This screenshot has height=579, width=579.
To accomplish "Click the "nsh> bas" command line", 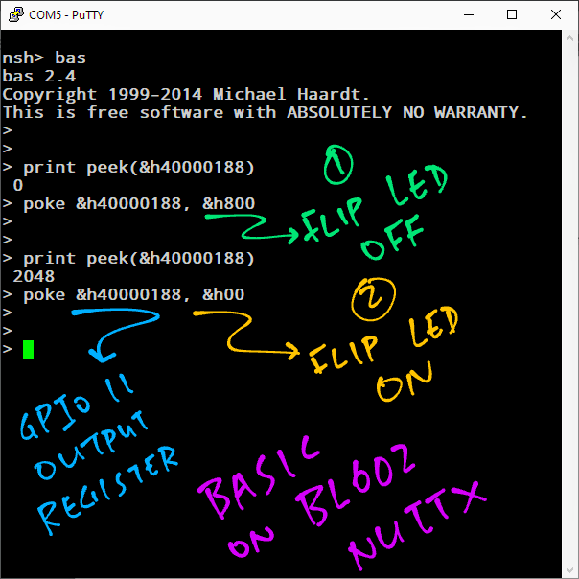I will [x=44, y=58].
